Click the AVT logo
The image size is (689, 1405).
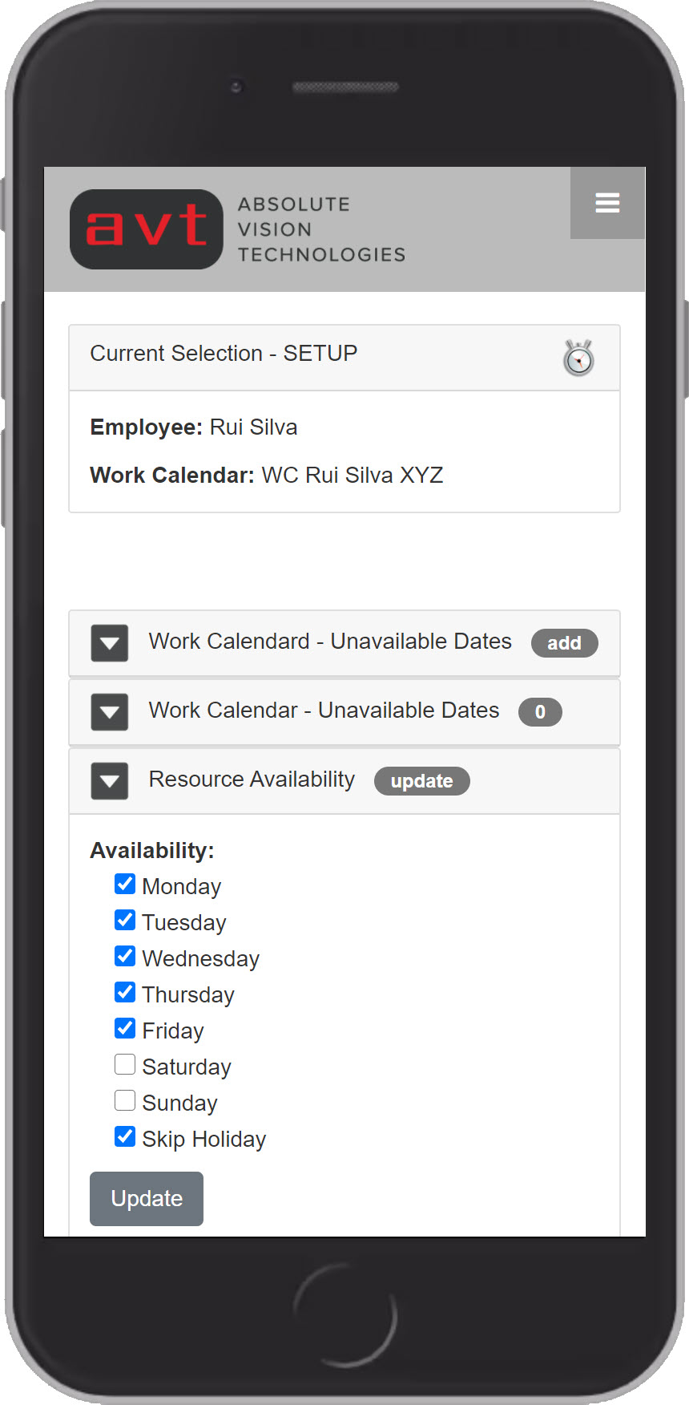[147, 229]
